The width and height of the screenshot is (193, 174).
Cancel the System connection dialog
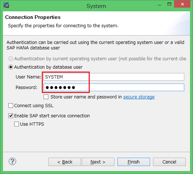tap(169, 162)
